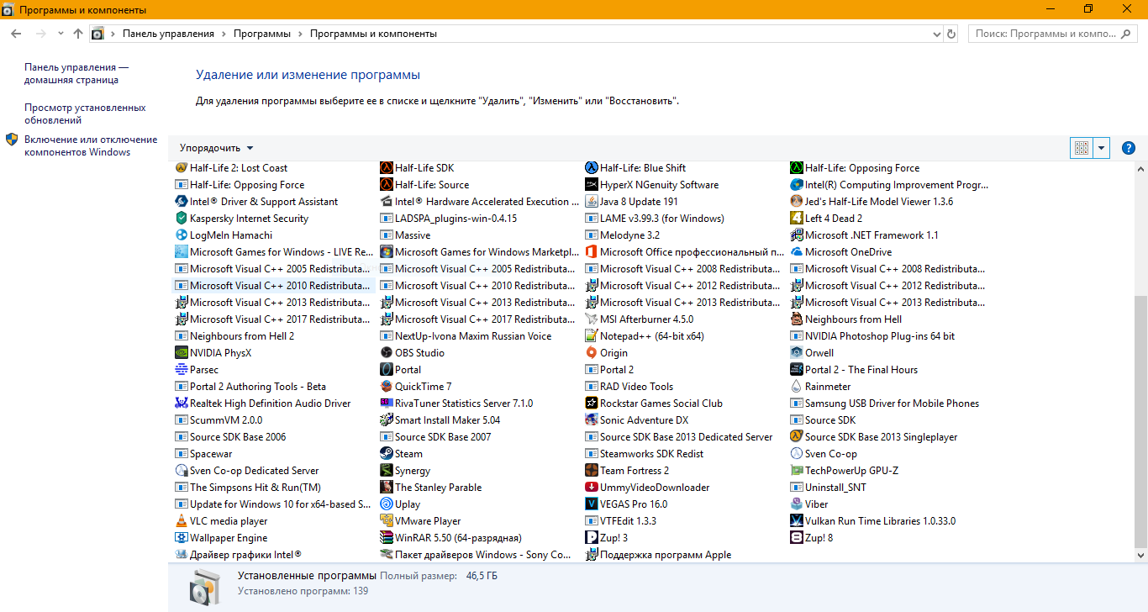The height and width of the screenshot is (612, 1148).
Task: Expand the chevron after Программы breadcrumb
Action: 300,34
